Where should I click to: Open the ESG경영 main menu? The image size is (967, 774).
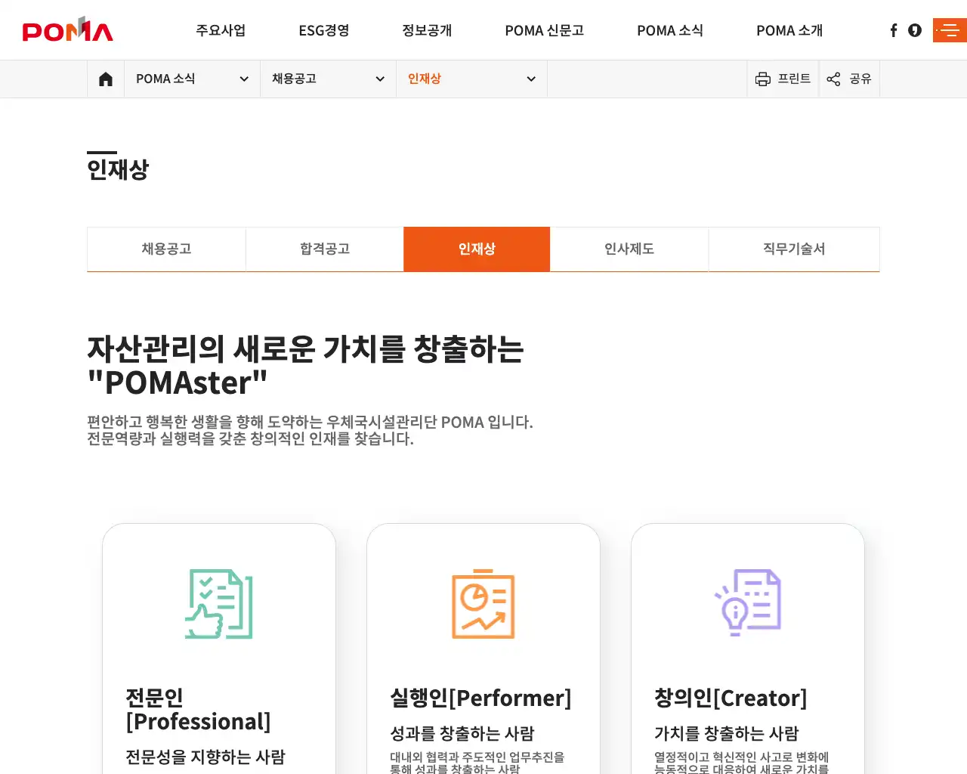click(324, 30)
